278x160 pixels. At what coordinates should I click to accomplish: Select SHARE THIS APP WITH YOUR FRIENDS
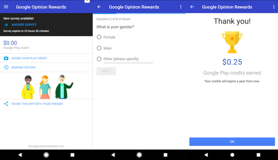tap(37, 104)
